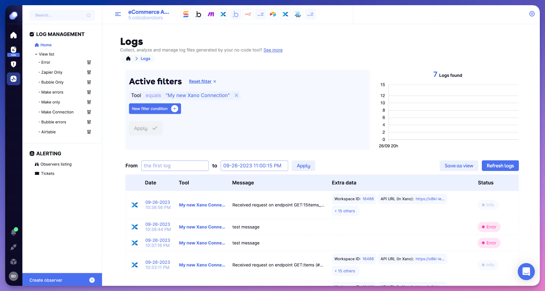Open the Tickets menu item

pyautogui.click(x=48, y=174)
